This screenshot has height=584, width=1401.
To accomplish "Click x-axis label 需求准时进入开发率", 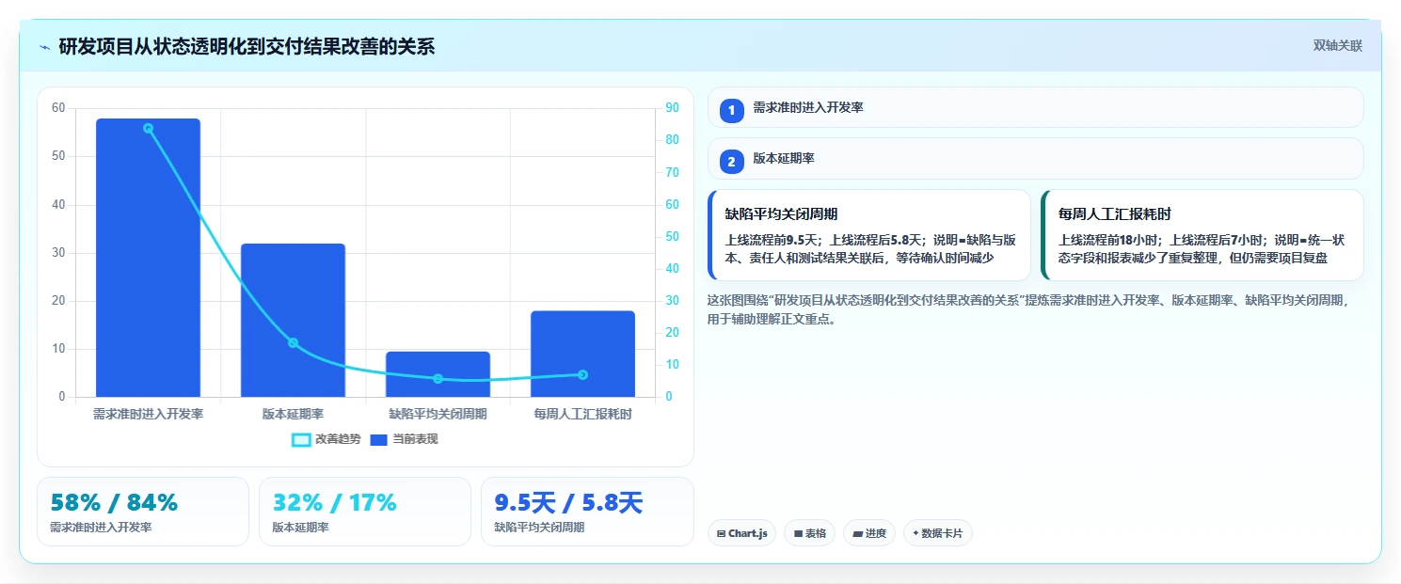I will 148,414.
